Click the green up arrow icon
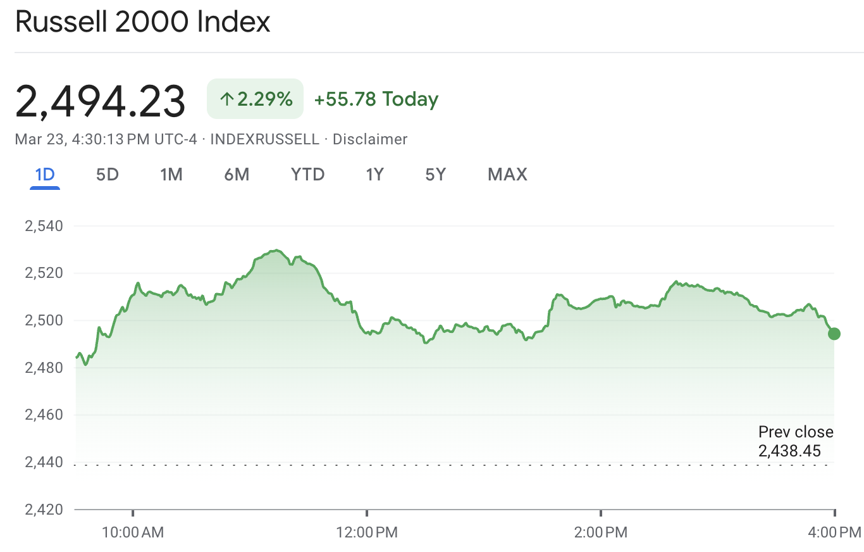 click(227, 99)
